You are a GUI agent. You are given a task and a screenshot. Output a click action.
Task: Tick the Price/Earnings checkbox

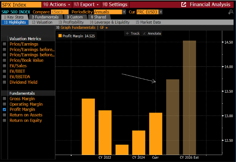coord(4,44)
